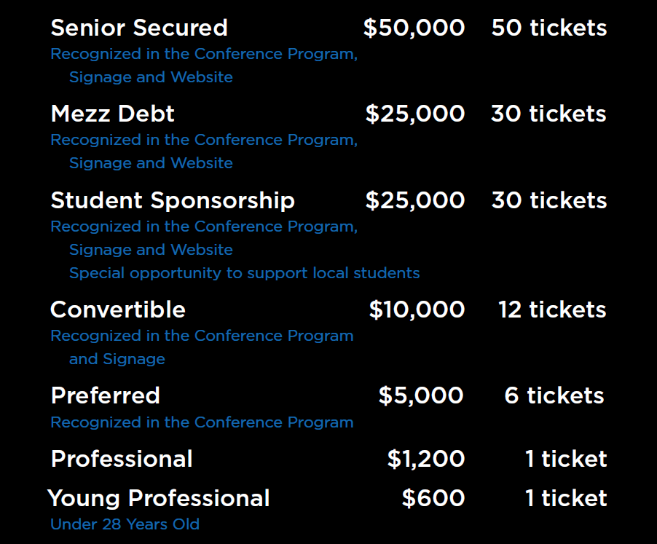Screen dimensions: 657x544
Task: Click the $10,000 Convertible price
Action: coord(417,310)
